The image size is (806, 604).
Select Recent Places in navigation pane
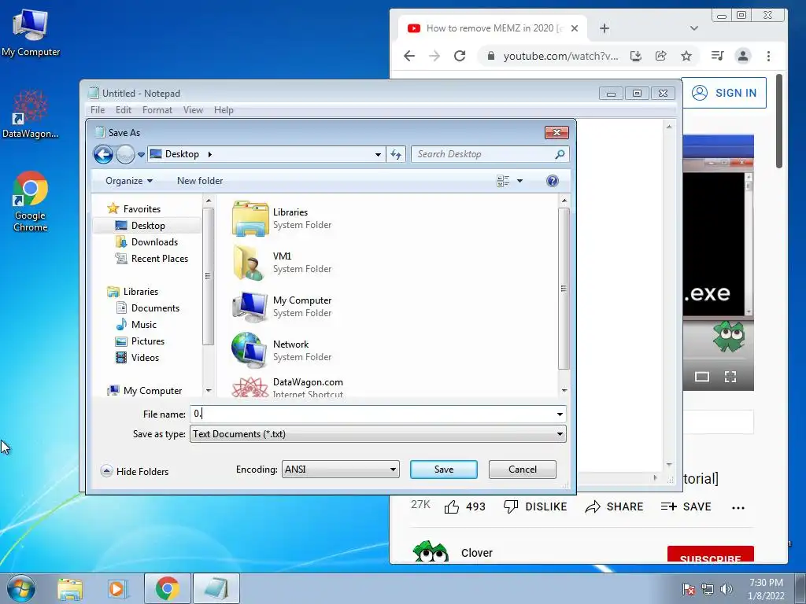(x=152, y=258)
